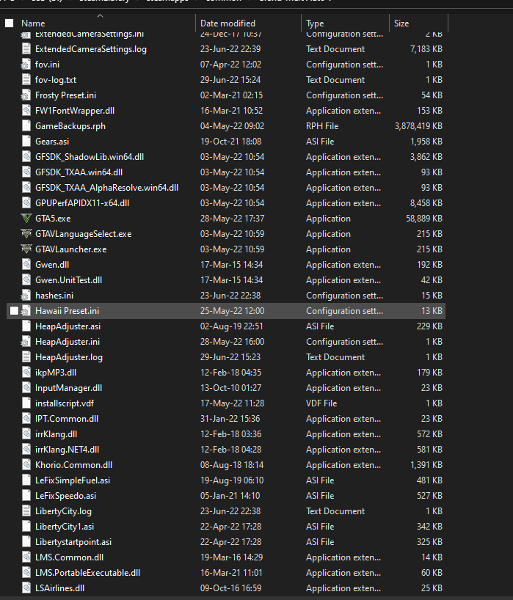
Task: Click the GameBackups.rph file icon
Action: tap(27, 126)
